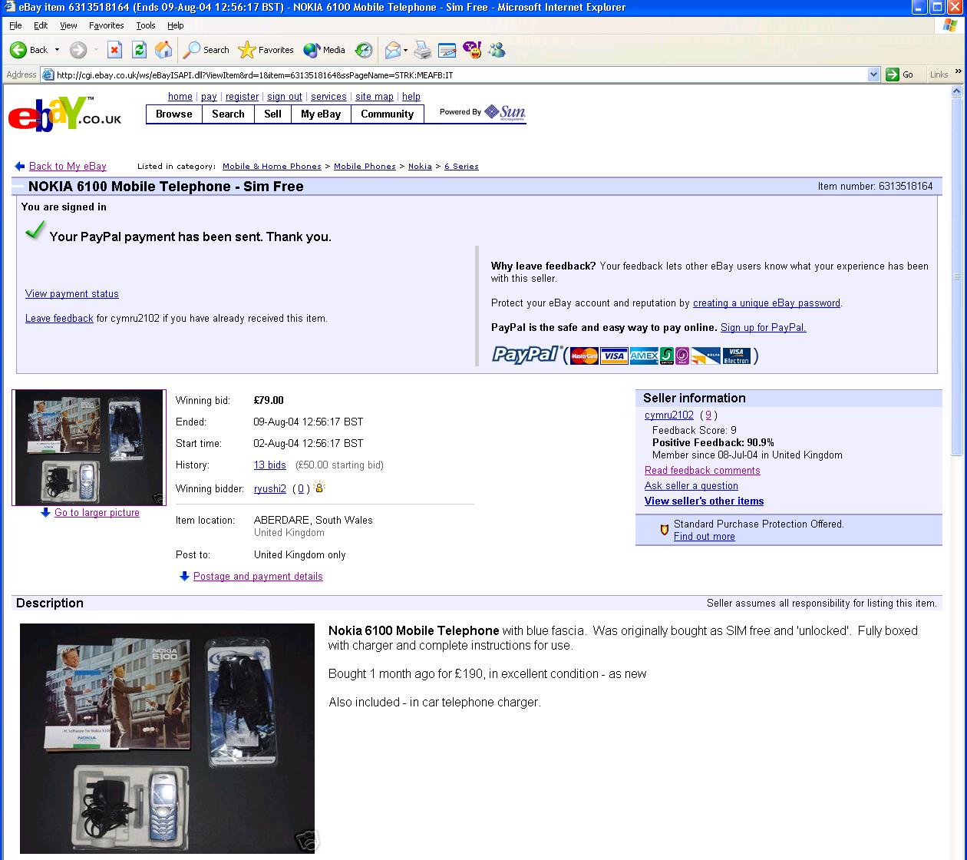Click the Sun Microsystems logo
Viewport: 967px width, 860px height.
tap(505, 112)
